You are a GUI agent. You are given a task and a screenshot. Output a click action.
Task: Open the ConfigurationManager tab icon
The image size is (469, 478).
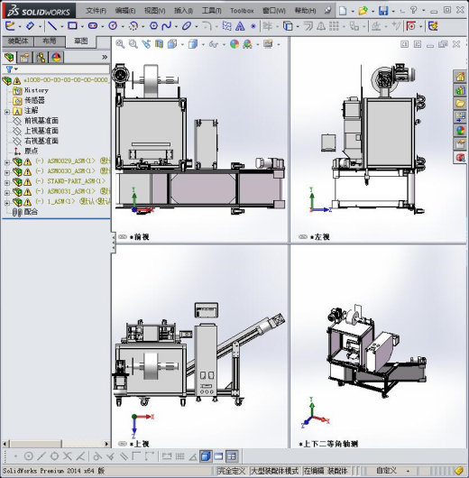pyautogui.click(x=41, y=57)
